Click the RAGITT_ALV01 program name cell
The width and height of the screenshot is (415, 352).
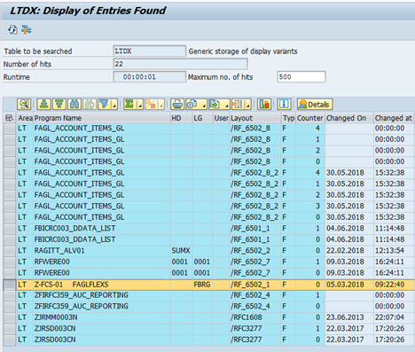point(102,251)
